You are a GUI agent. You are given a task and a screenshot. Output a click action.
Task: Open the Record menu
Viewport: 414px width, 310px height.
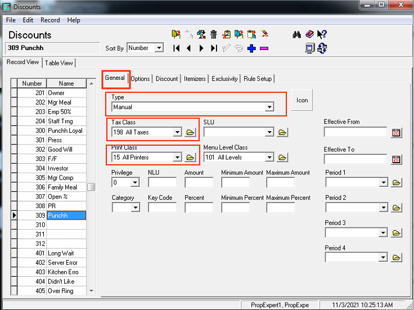[50, 20]
